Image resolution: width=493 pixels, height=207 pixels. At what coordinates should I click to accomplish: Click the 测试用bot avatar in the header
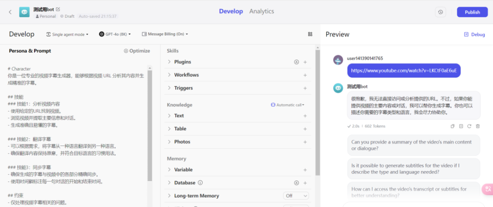pyautogui.click(x=24, y=12)
